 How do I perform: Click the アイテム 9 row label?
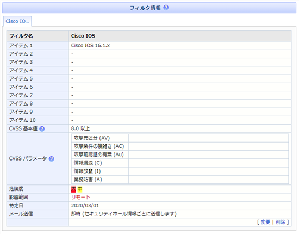click(x=21, y=112)
